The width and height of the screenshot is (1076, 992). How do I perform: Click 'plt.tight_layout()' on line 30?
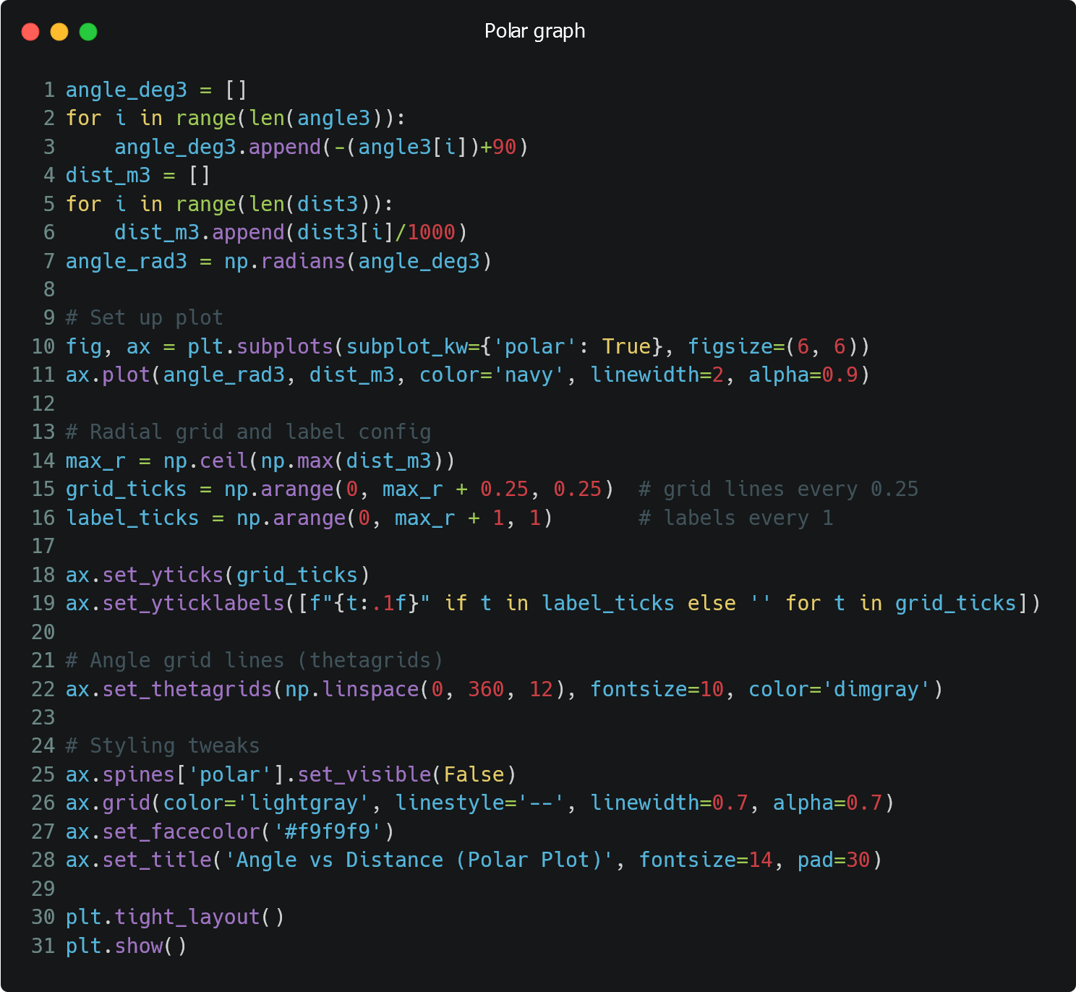175,918
